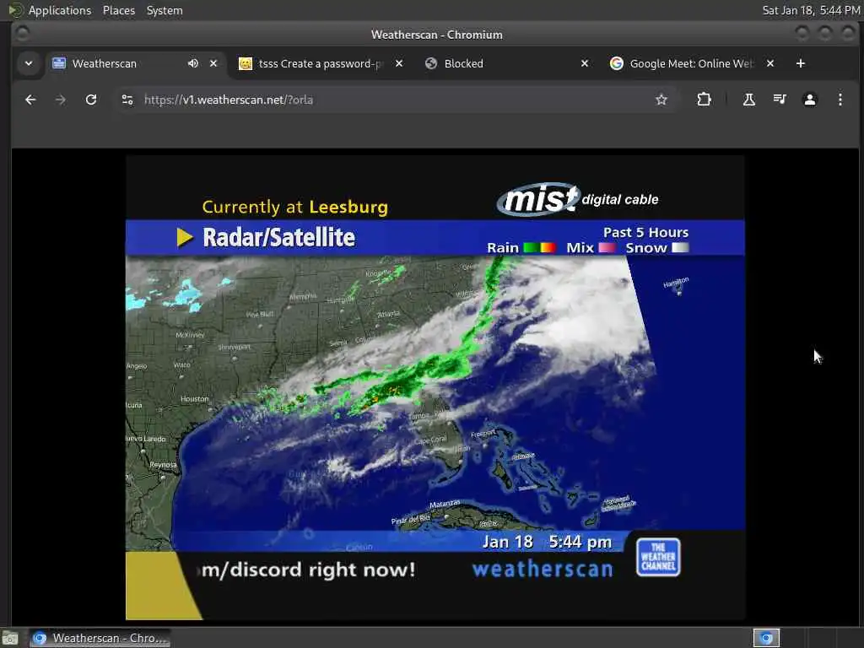The height and width of the screenshot is (648, 864).
Task: Click the Matanzas label on the map
Action: pyautogui.click(x=445, y=504)
